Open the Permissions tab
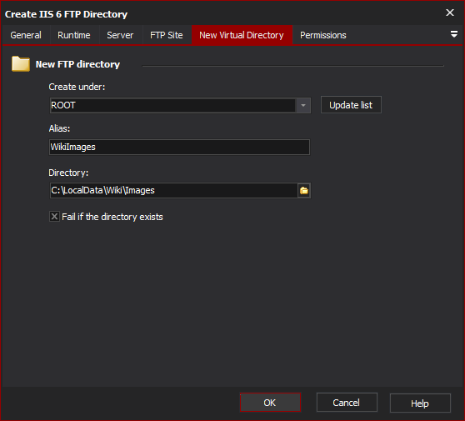The height and width of the screenshot is (421, 465). click(323, 35)
